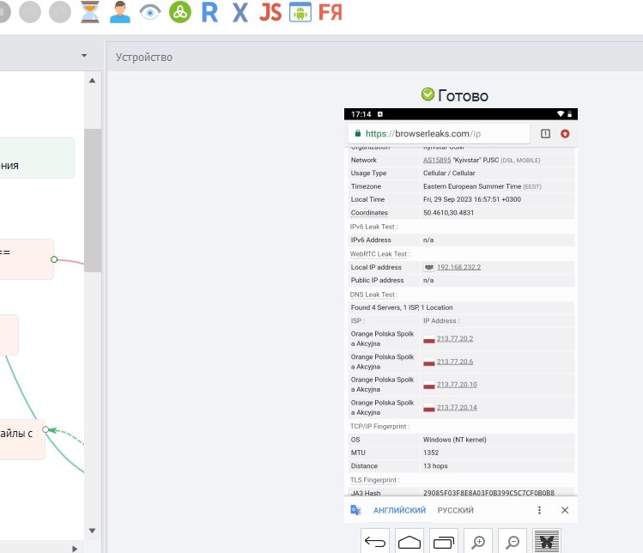Screen dimensions: 643x553
Task: Click the pink block containing ==
Action: click(27, 259)
